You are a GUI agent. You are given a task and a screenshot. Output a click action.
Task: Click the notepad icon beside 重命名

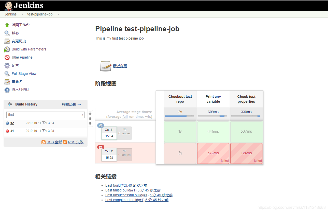pos(7,82)
